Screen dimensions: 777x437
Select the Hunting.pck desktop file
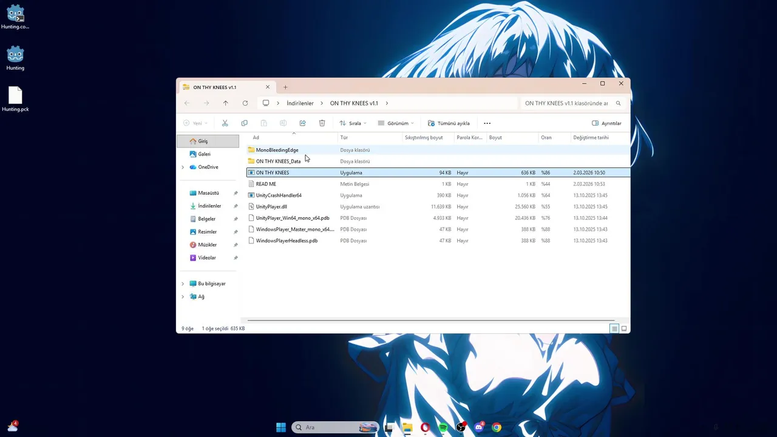[x=15, y=100]
